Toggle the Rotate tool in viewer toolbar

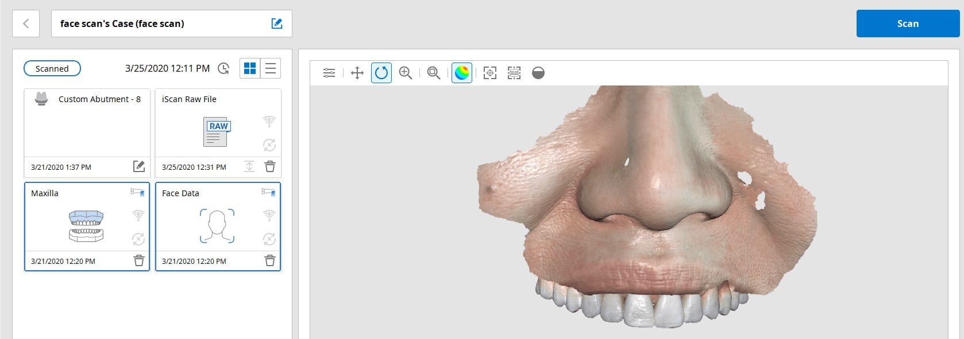pyautogui.click(x=381, y=73)
